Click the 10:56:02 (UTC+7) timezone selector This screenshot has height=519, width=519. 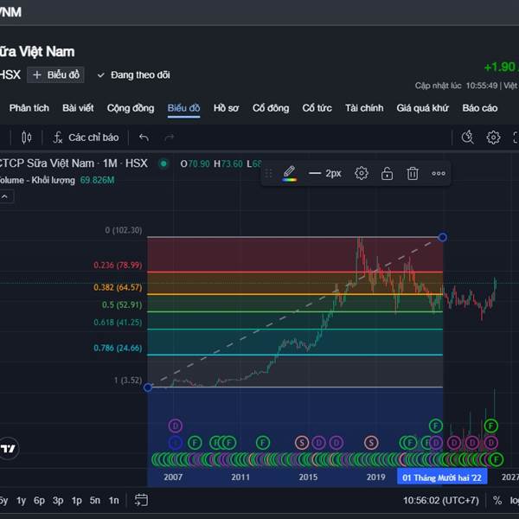(441, 500)
